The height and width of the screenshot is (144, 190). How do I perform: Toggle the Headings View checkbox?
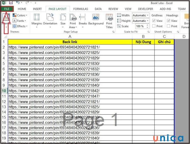[168, 21]
